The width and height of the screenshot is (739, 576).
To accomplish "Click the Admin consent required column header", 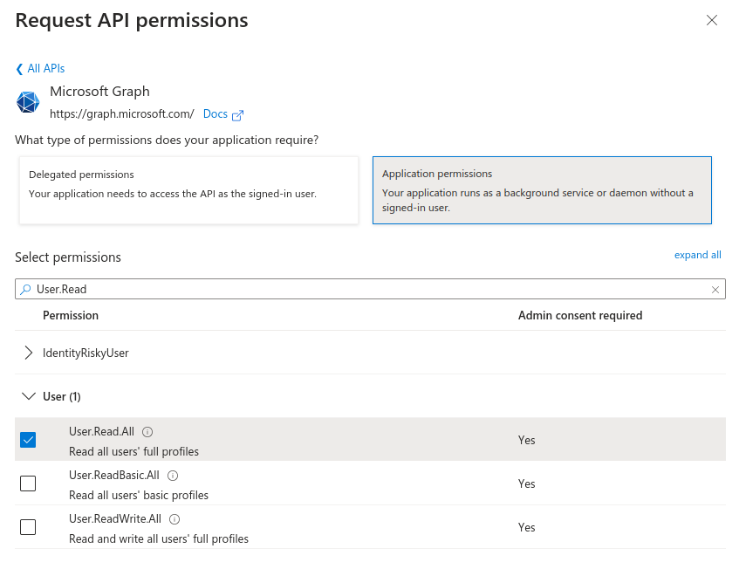I will [580, 315].
